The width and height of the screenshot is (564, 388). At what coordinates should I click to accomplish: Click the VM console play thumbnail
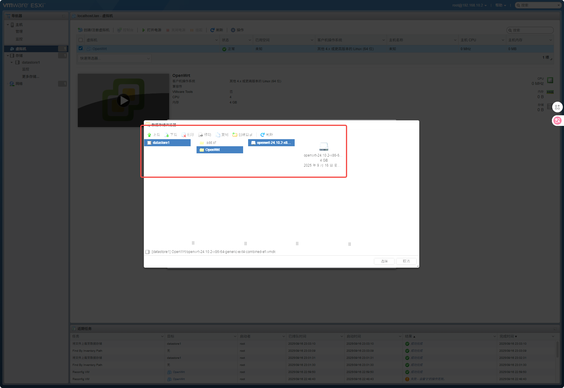pyautogui.click(x=123, y=101)
